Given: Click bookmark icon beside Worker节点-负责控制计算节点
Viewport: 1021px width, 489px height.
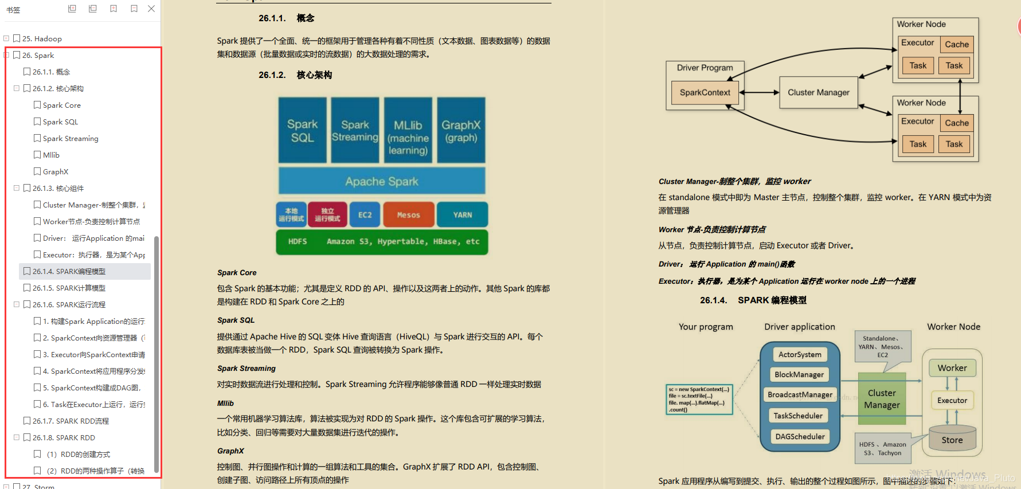Looking at the screenshot, I should point(37,221).
